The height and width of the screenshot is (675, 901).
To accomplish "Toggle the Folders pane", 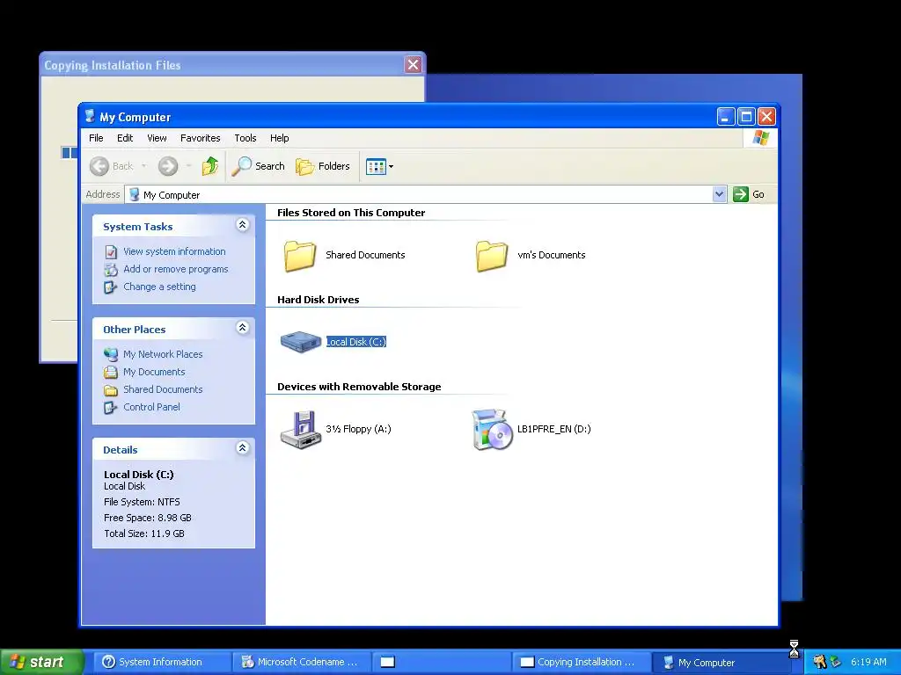I will (322, 166).
